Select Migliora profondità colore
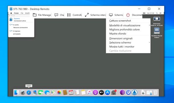Screen dimensions: 174x103 128,30
